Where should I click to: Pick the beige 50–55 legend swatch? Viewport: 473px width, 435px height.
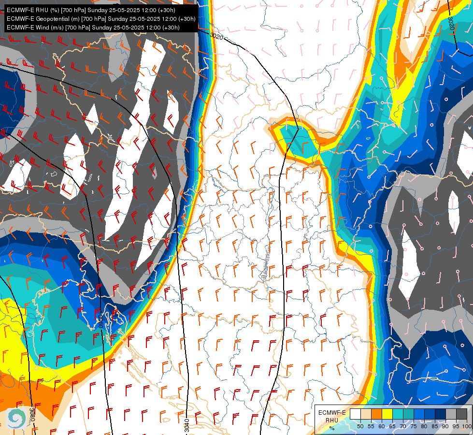tap(366, 414)
